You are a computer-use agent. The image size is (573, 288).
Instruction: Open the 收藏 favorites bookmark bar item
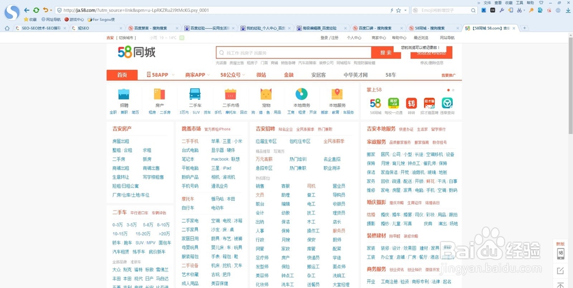click(x=30, y=19)
